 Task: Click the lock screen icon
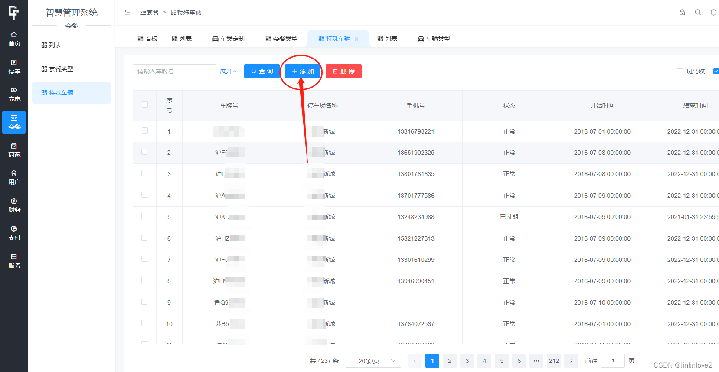coord(682,12)
